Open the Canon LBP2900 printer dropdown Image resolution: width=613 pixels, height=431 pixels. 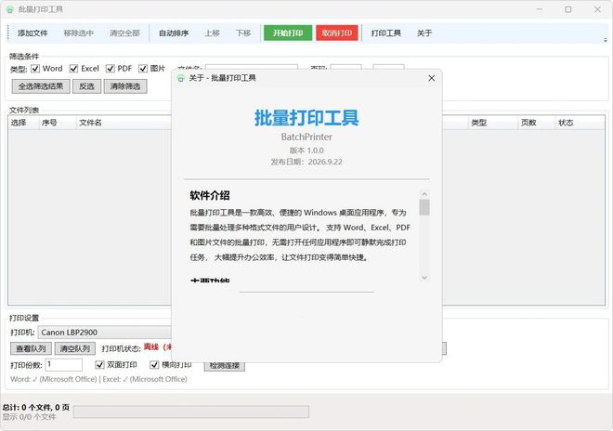(105, 333)
